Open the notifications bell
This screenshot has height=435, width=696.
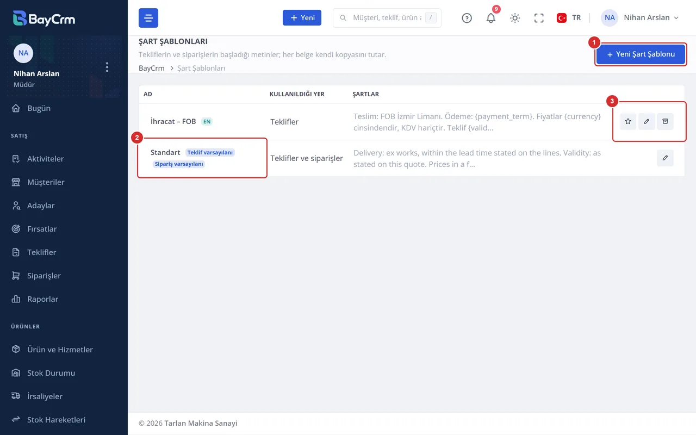click(491, 18)
